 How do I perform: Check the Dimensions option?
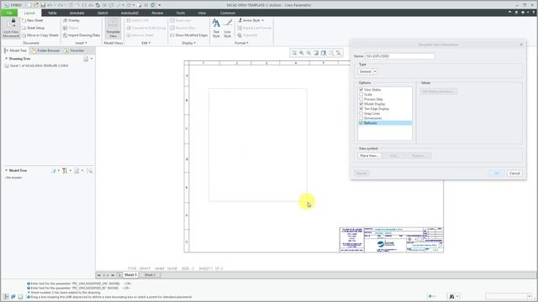coord(361,118)
